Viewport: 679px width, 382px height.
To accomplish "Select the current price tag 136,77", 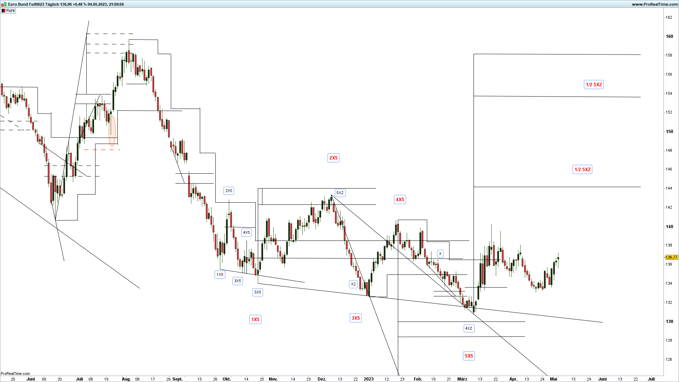I will 671,257.
